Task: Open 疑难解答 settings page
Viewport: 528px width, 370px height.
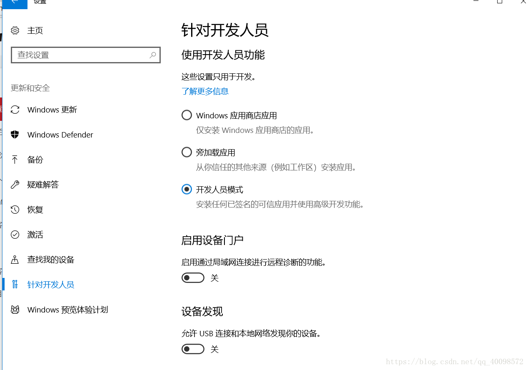Action: point(43,185)
